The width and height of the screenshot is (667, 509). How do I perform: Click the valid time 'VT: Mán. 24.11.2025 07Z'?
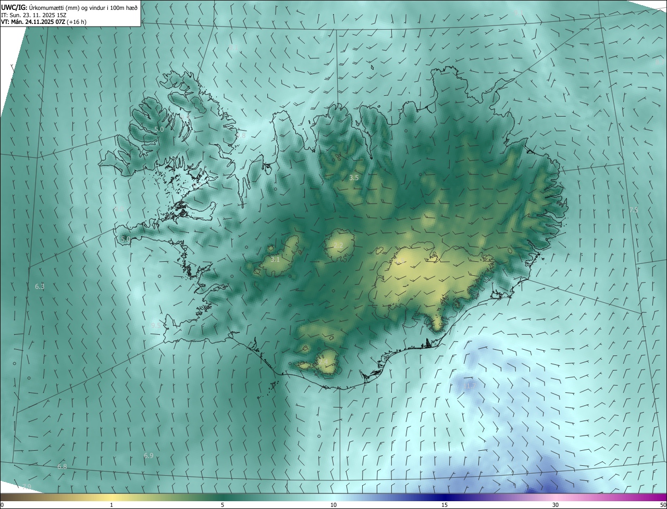pos(33,22)
